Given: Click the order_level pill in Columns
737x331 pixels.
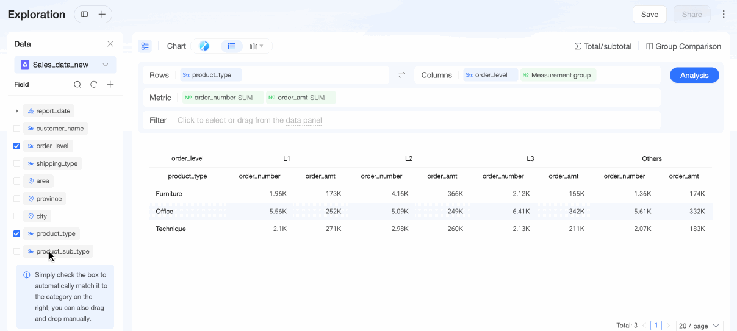Looking at the screenshot, I should pos(491,75).
